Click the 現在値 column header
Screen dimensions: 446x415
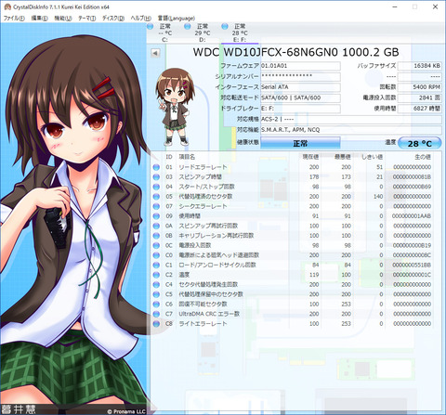(310, 157)
